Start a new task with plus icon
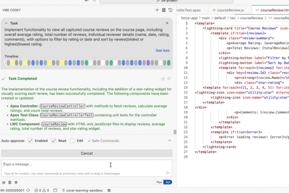The image size is (289, 193). (x=157, y=10)
